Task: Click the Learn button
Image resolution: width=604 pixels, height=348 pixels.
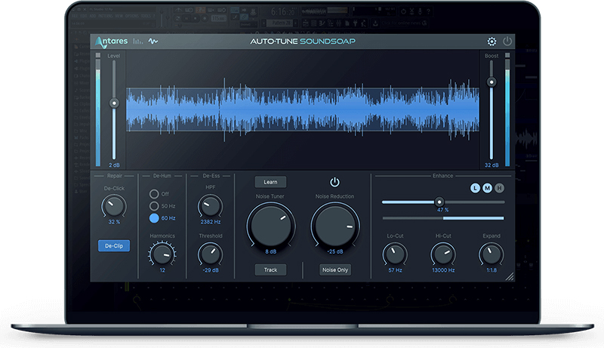Action: coord(270,182)
